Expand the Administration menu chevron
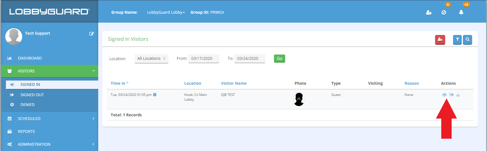 (93, 144)
